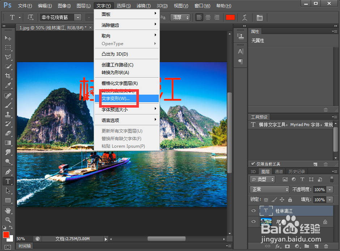
Task: Select the Hand tool
Action: [x=8, y=211]
